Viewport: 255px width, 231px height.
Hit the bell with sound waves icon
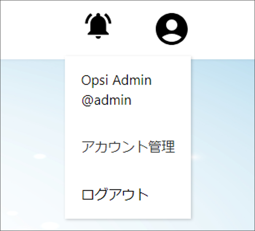[x=98, y=26]
